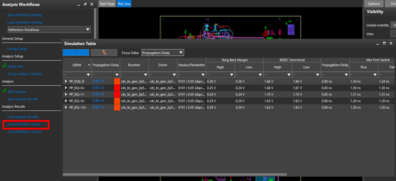Screen dimensions: 396x181
Task: Sort by the (X)Net column header
Action: tap(77, 65)
